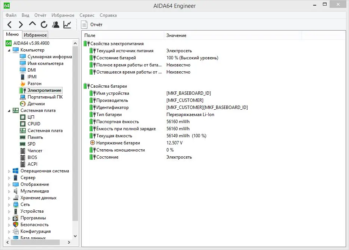Sort by the Значение column header
Screen dimensions: 349x250
pyautogui.click(x=233, y=35)
